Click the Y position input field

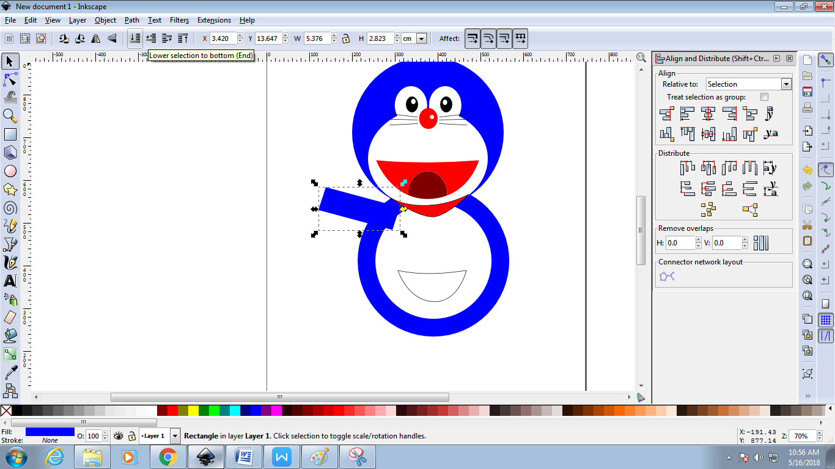point(268,38)
